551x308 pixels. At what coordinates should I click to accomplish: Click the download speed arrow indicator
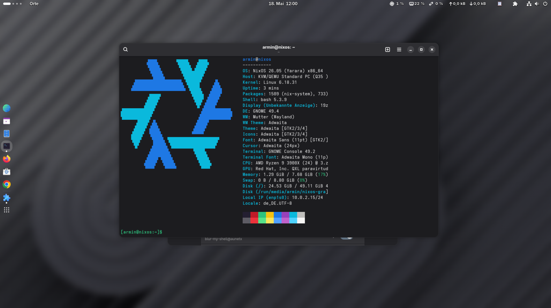(x=478, y=4)
